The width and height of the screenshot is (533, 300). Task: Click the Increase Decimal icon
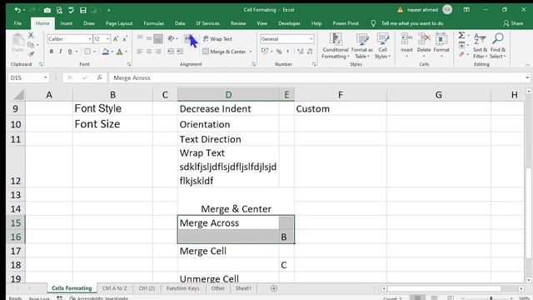[300, 52]
